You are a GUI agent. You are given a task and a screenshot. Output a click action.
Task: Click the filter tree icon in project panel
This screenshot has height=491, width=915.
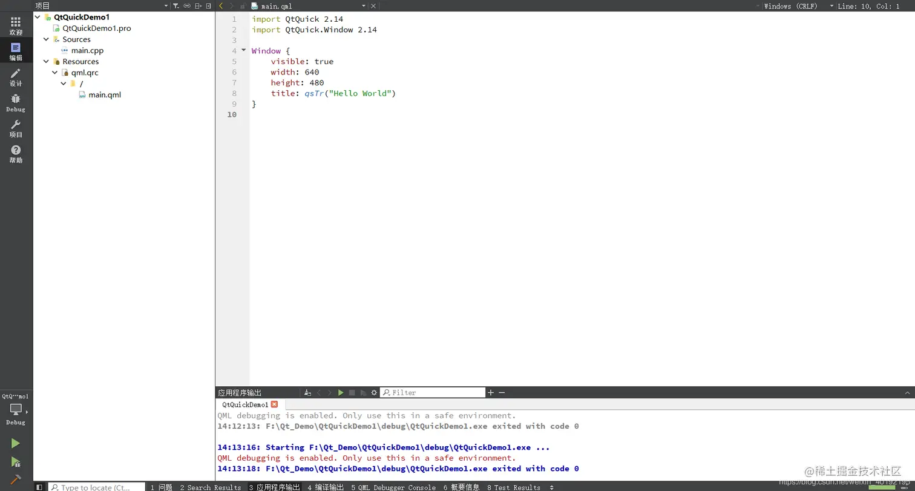click(x=175, y=5)
